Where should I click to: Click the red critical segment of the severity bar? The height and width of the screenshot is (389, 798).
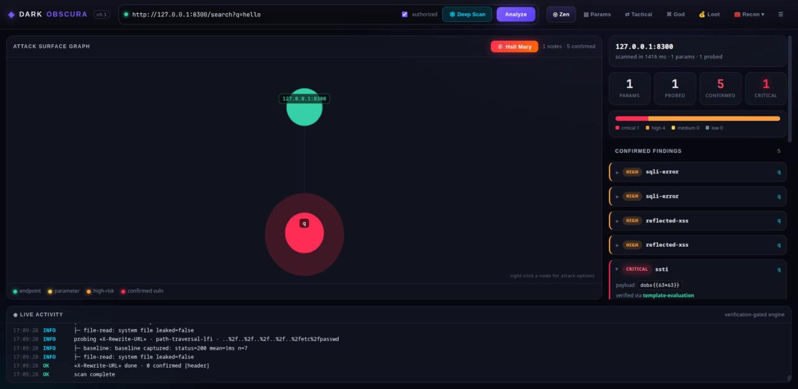point(632,118)
